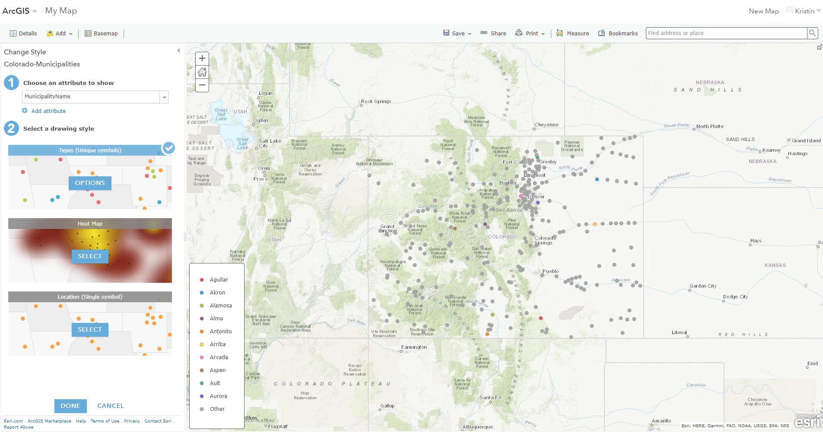Click the Default extent home icon

pos(202,72)
